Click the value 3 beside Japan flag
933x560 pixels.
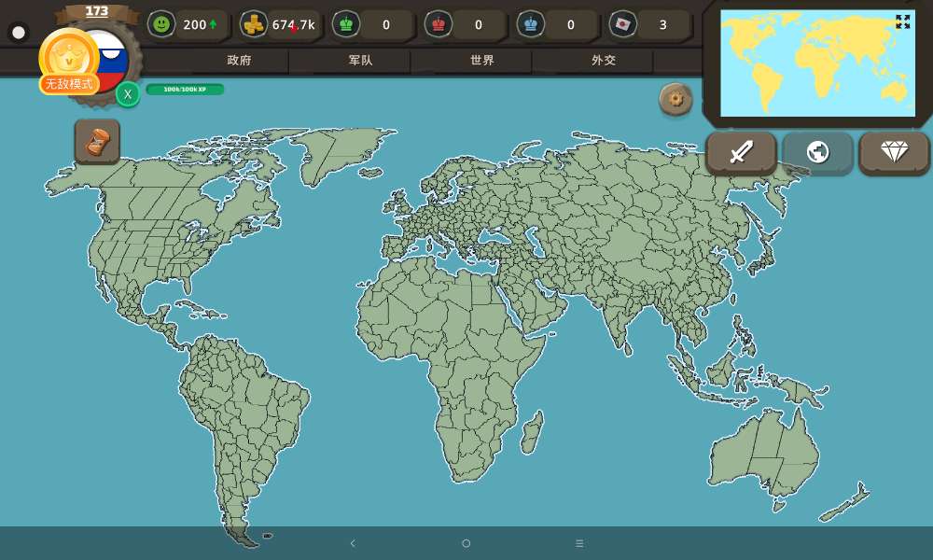[662, 25]
